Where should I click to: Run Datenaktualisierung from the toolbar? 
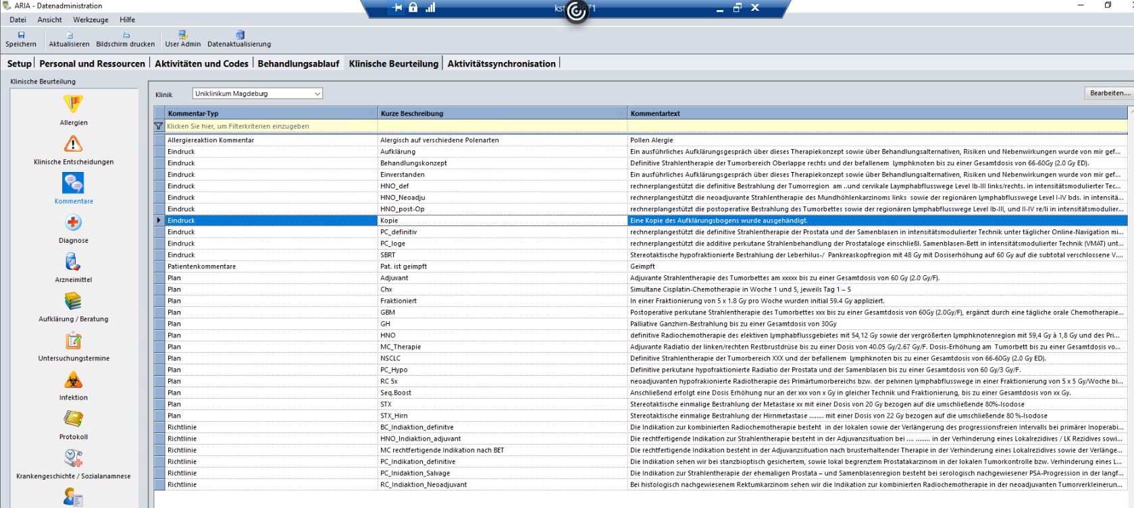239,39
